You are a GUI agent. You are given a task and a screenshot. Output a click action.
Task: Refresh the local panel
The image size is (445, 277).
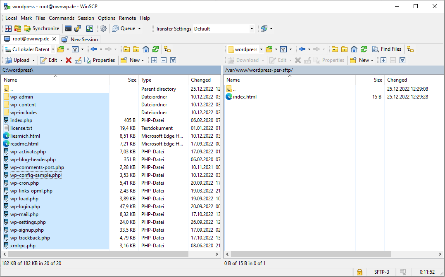click(x=155, y=49)
